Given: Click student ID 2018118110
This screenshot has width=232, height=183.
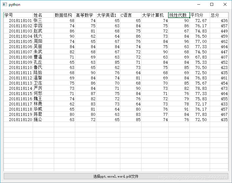Looking at the screenshot, I should coord(18,67).
